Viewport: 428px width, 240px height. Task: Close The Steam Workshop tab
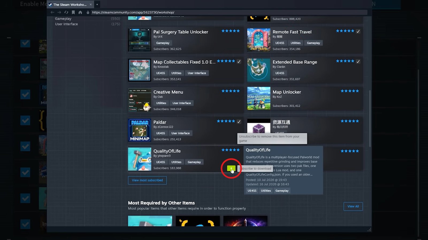coord(91,5)
